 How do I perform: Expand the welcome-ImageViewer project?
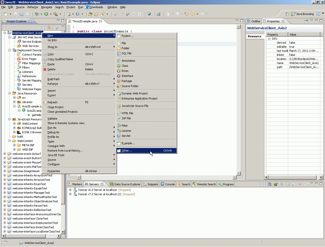(5, 171)
